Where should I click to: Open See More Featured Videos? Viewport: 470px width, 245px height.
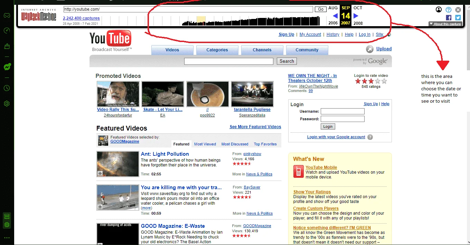pos(255,127)
